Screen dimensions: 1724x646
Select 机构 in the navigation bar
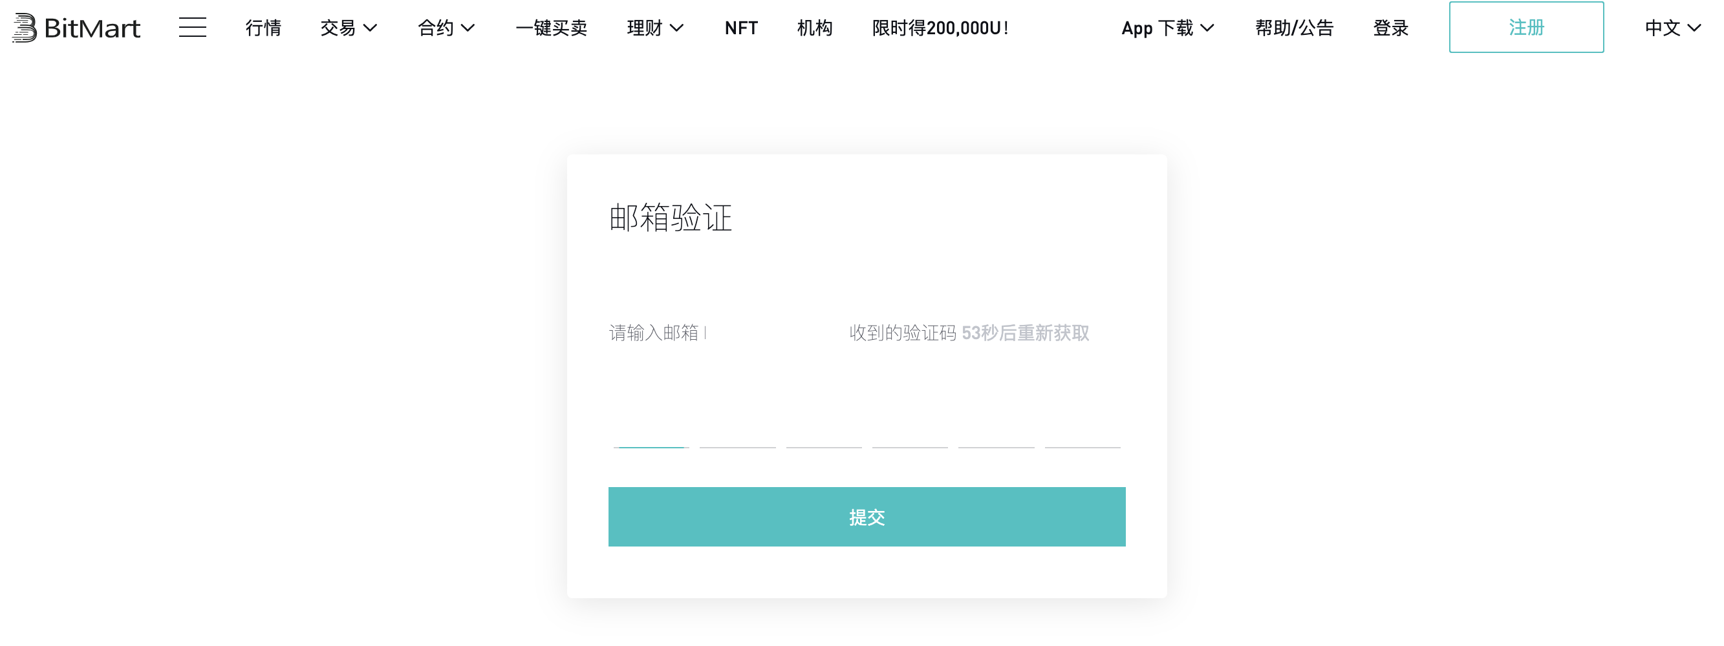815,28
